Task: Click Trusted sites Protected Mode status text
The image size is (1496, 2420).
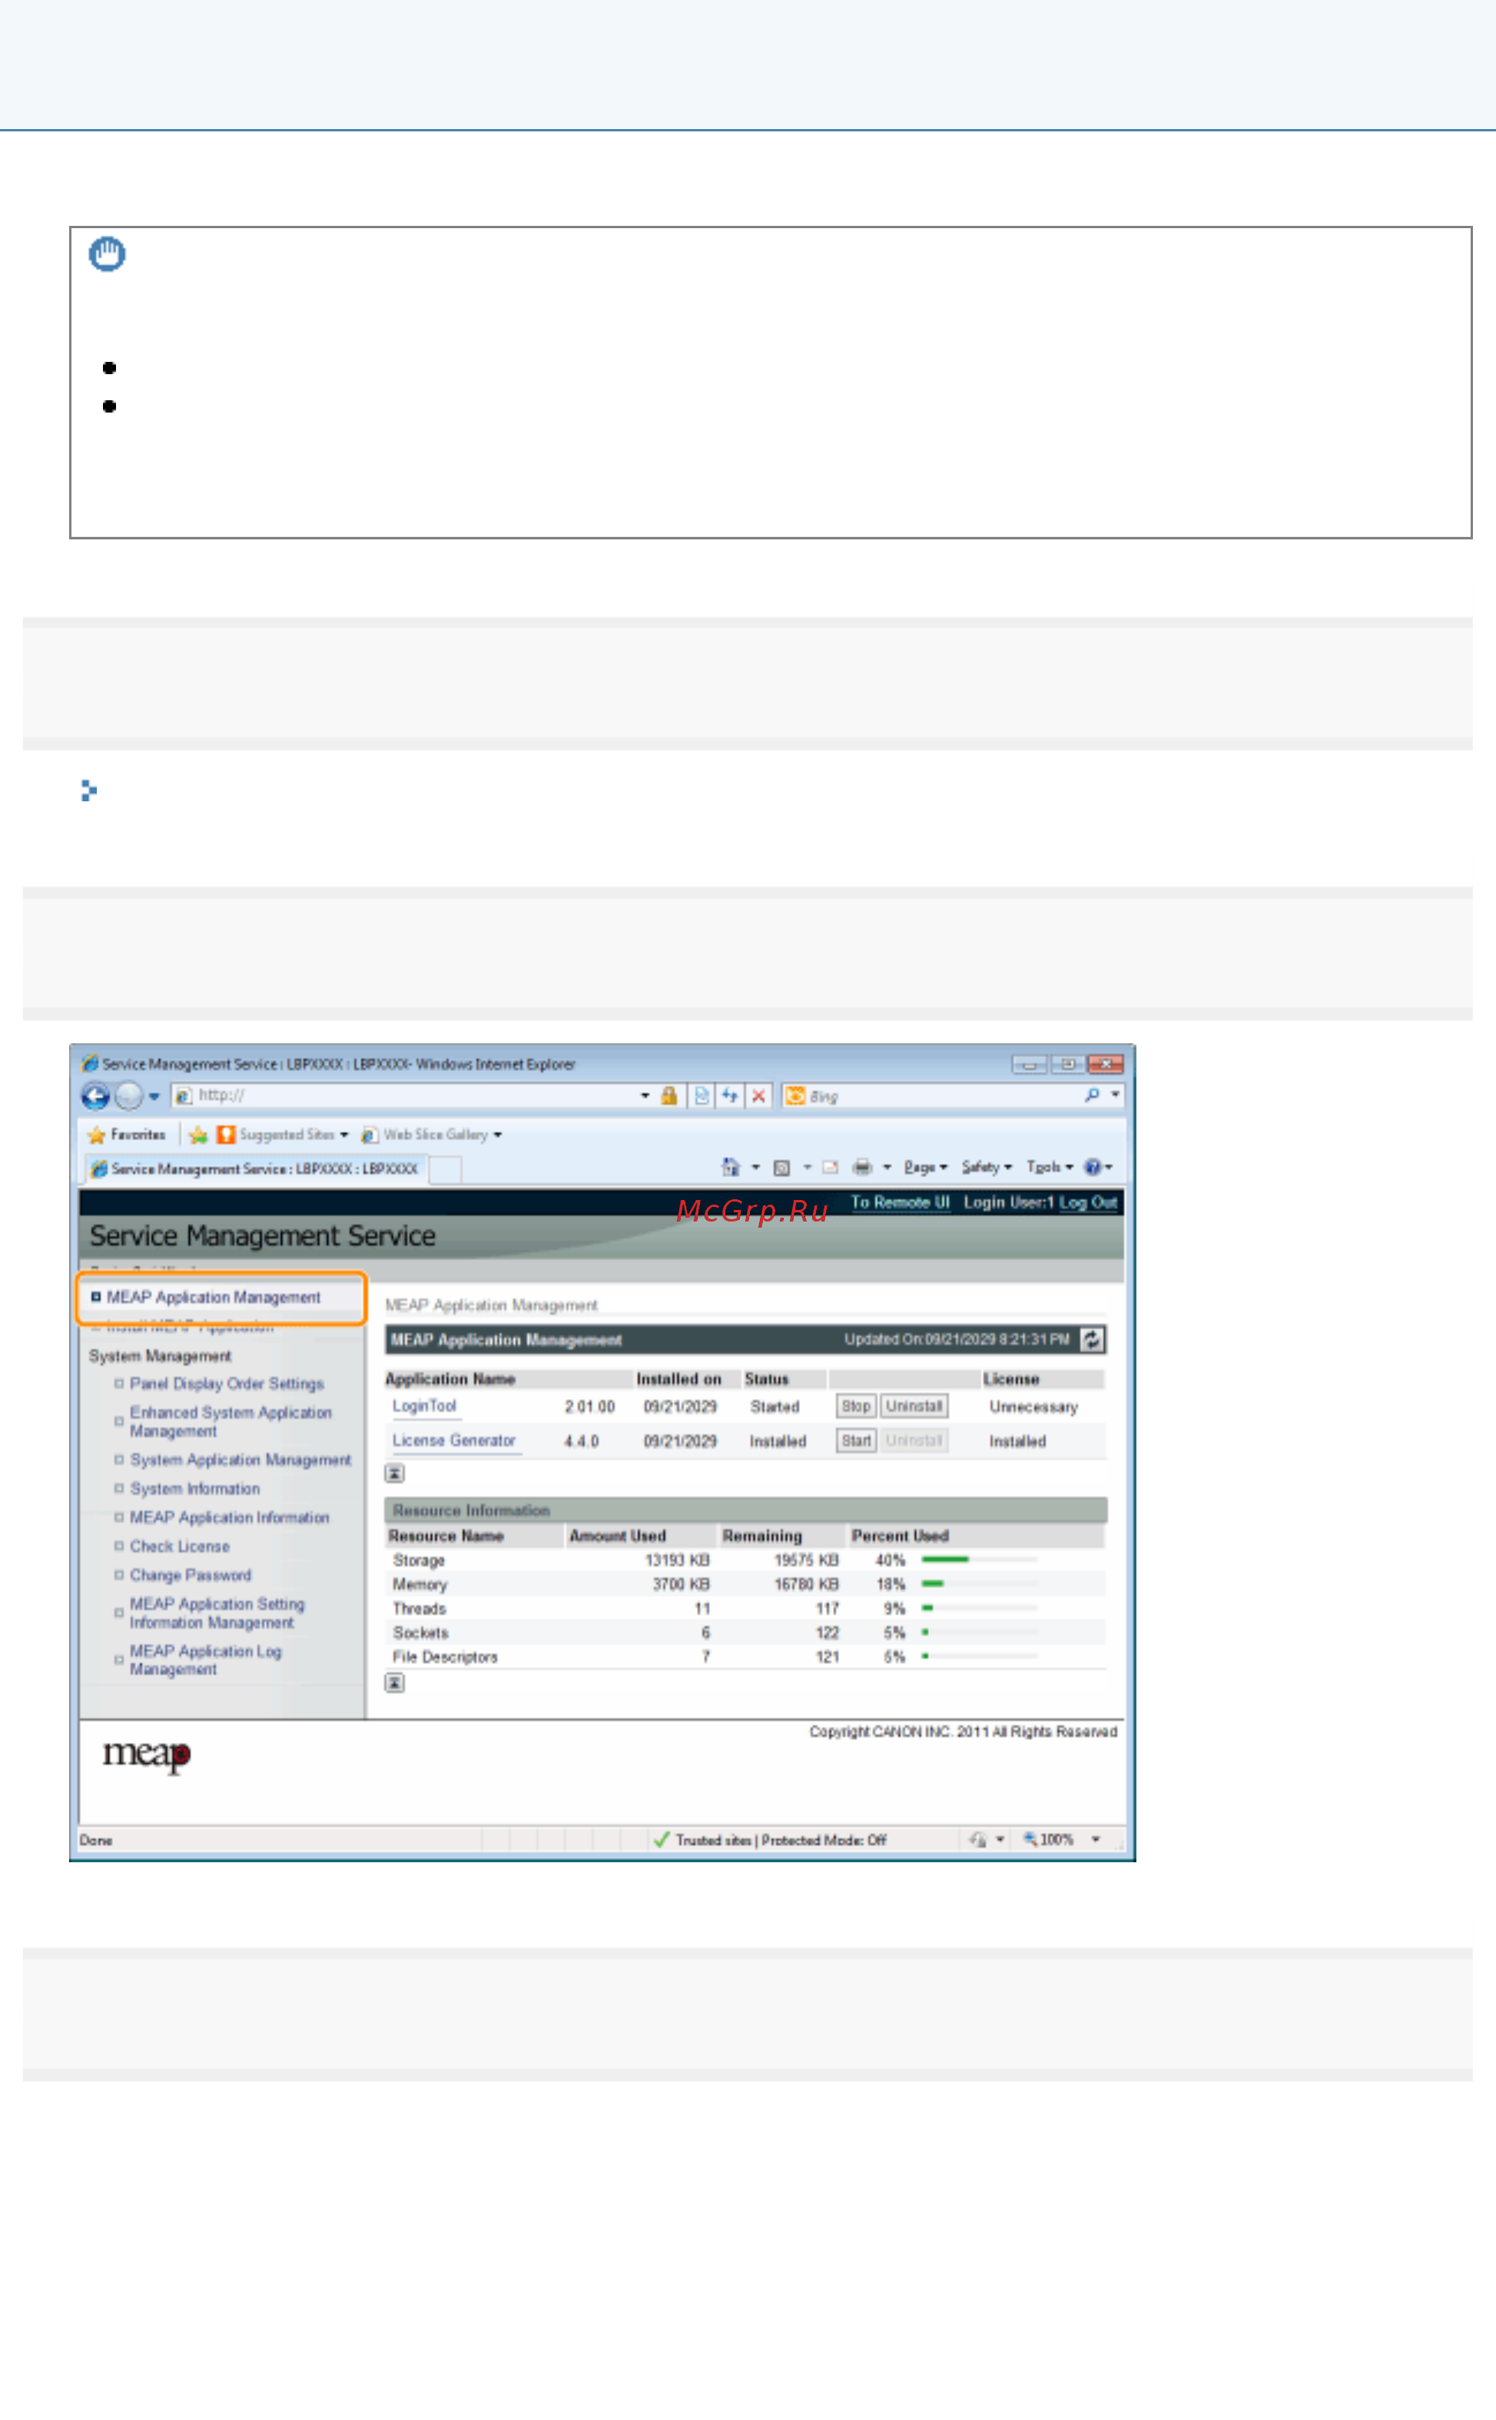Action: (x=781, y=1839)
